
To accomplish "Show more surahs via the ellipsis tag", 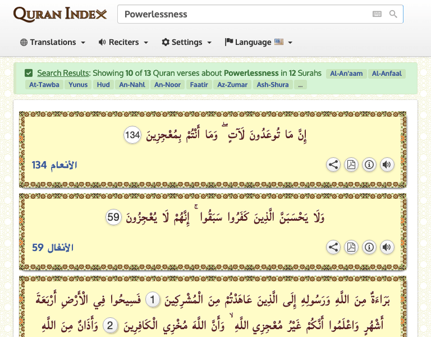I will pyautogui.click(x=301, y=85).
